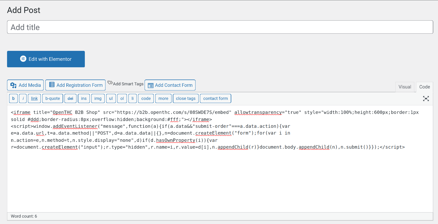Insert italic tag with the i button
Image resolution: width=438 pixels, height=224 pixels.
pos(23,98)
